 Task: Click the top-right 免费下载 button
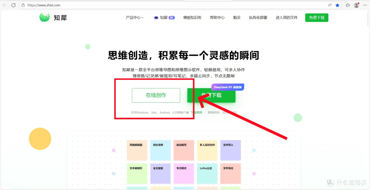[317, 18]
